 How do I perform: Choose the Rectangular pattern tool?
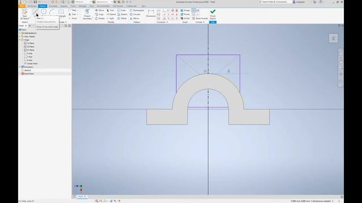137,10
